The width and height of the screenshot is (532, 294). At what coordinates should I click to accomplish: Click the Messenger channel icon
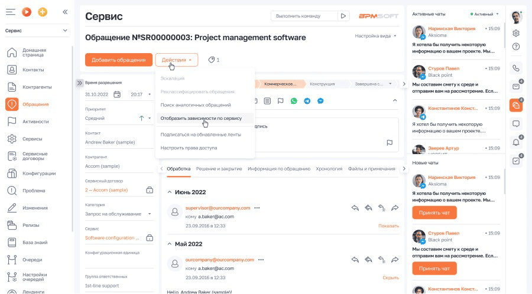click(320, 101)
